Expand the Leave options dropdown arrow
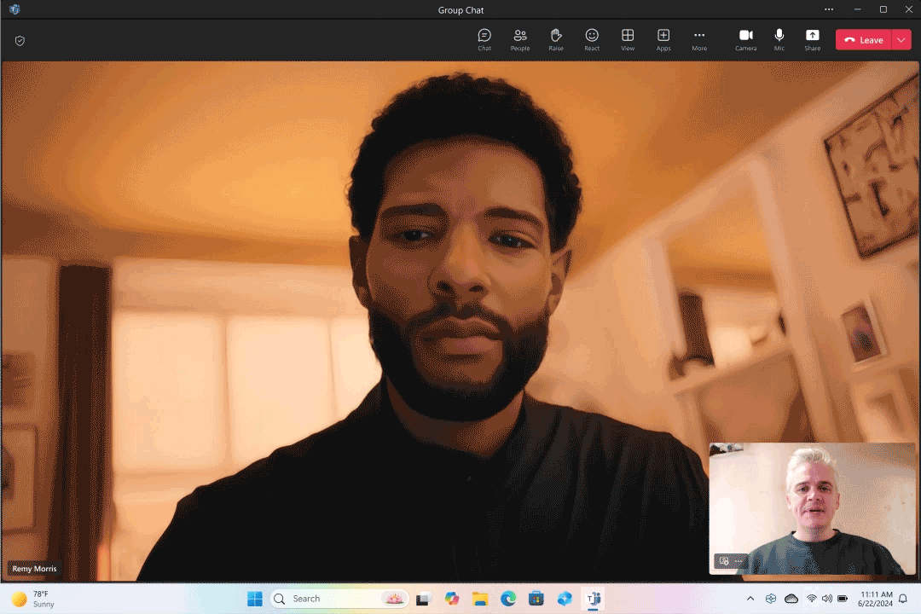921x614 pixels. tap(902, 40)
